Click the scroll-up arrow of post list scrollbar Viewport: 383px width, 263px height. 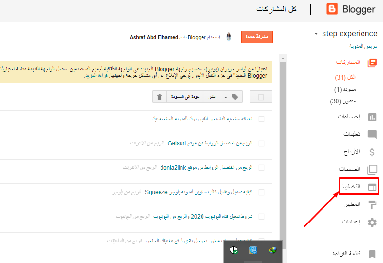283,58
